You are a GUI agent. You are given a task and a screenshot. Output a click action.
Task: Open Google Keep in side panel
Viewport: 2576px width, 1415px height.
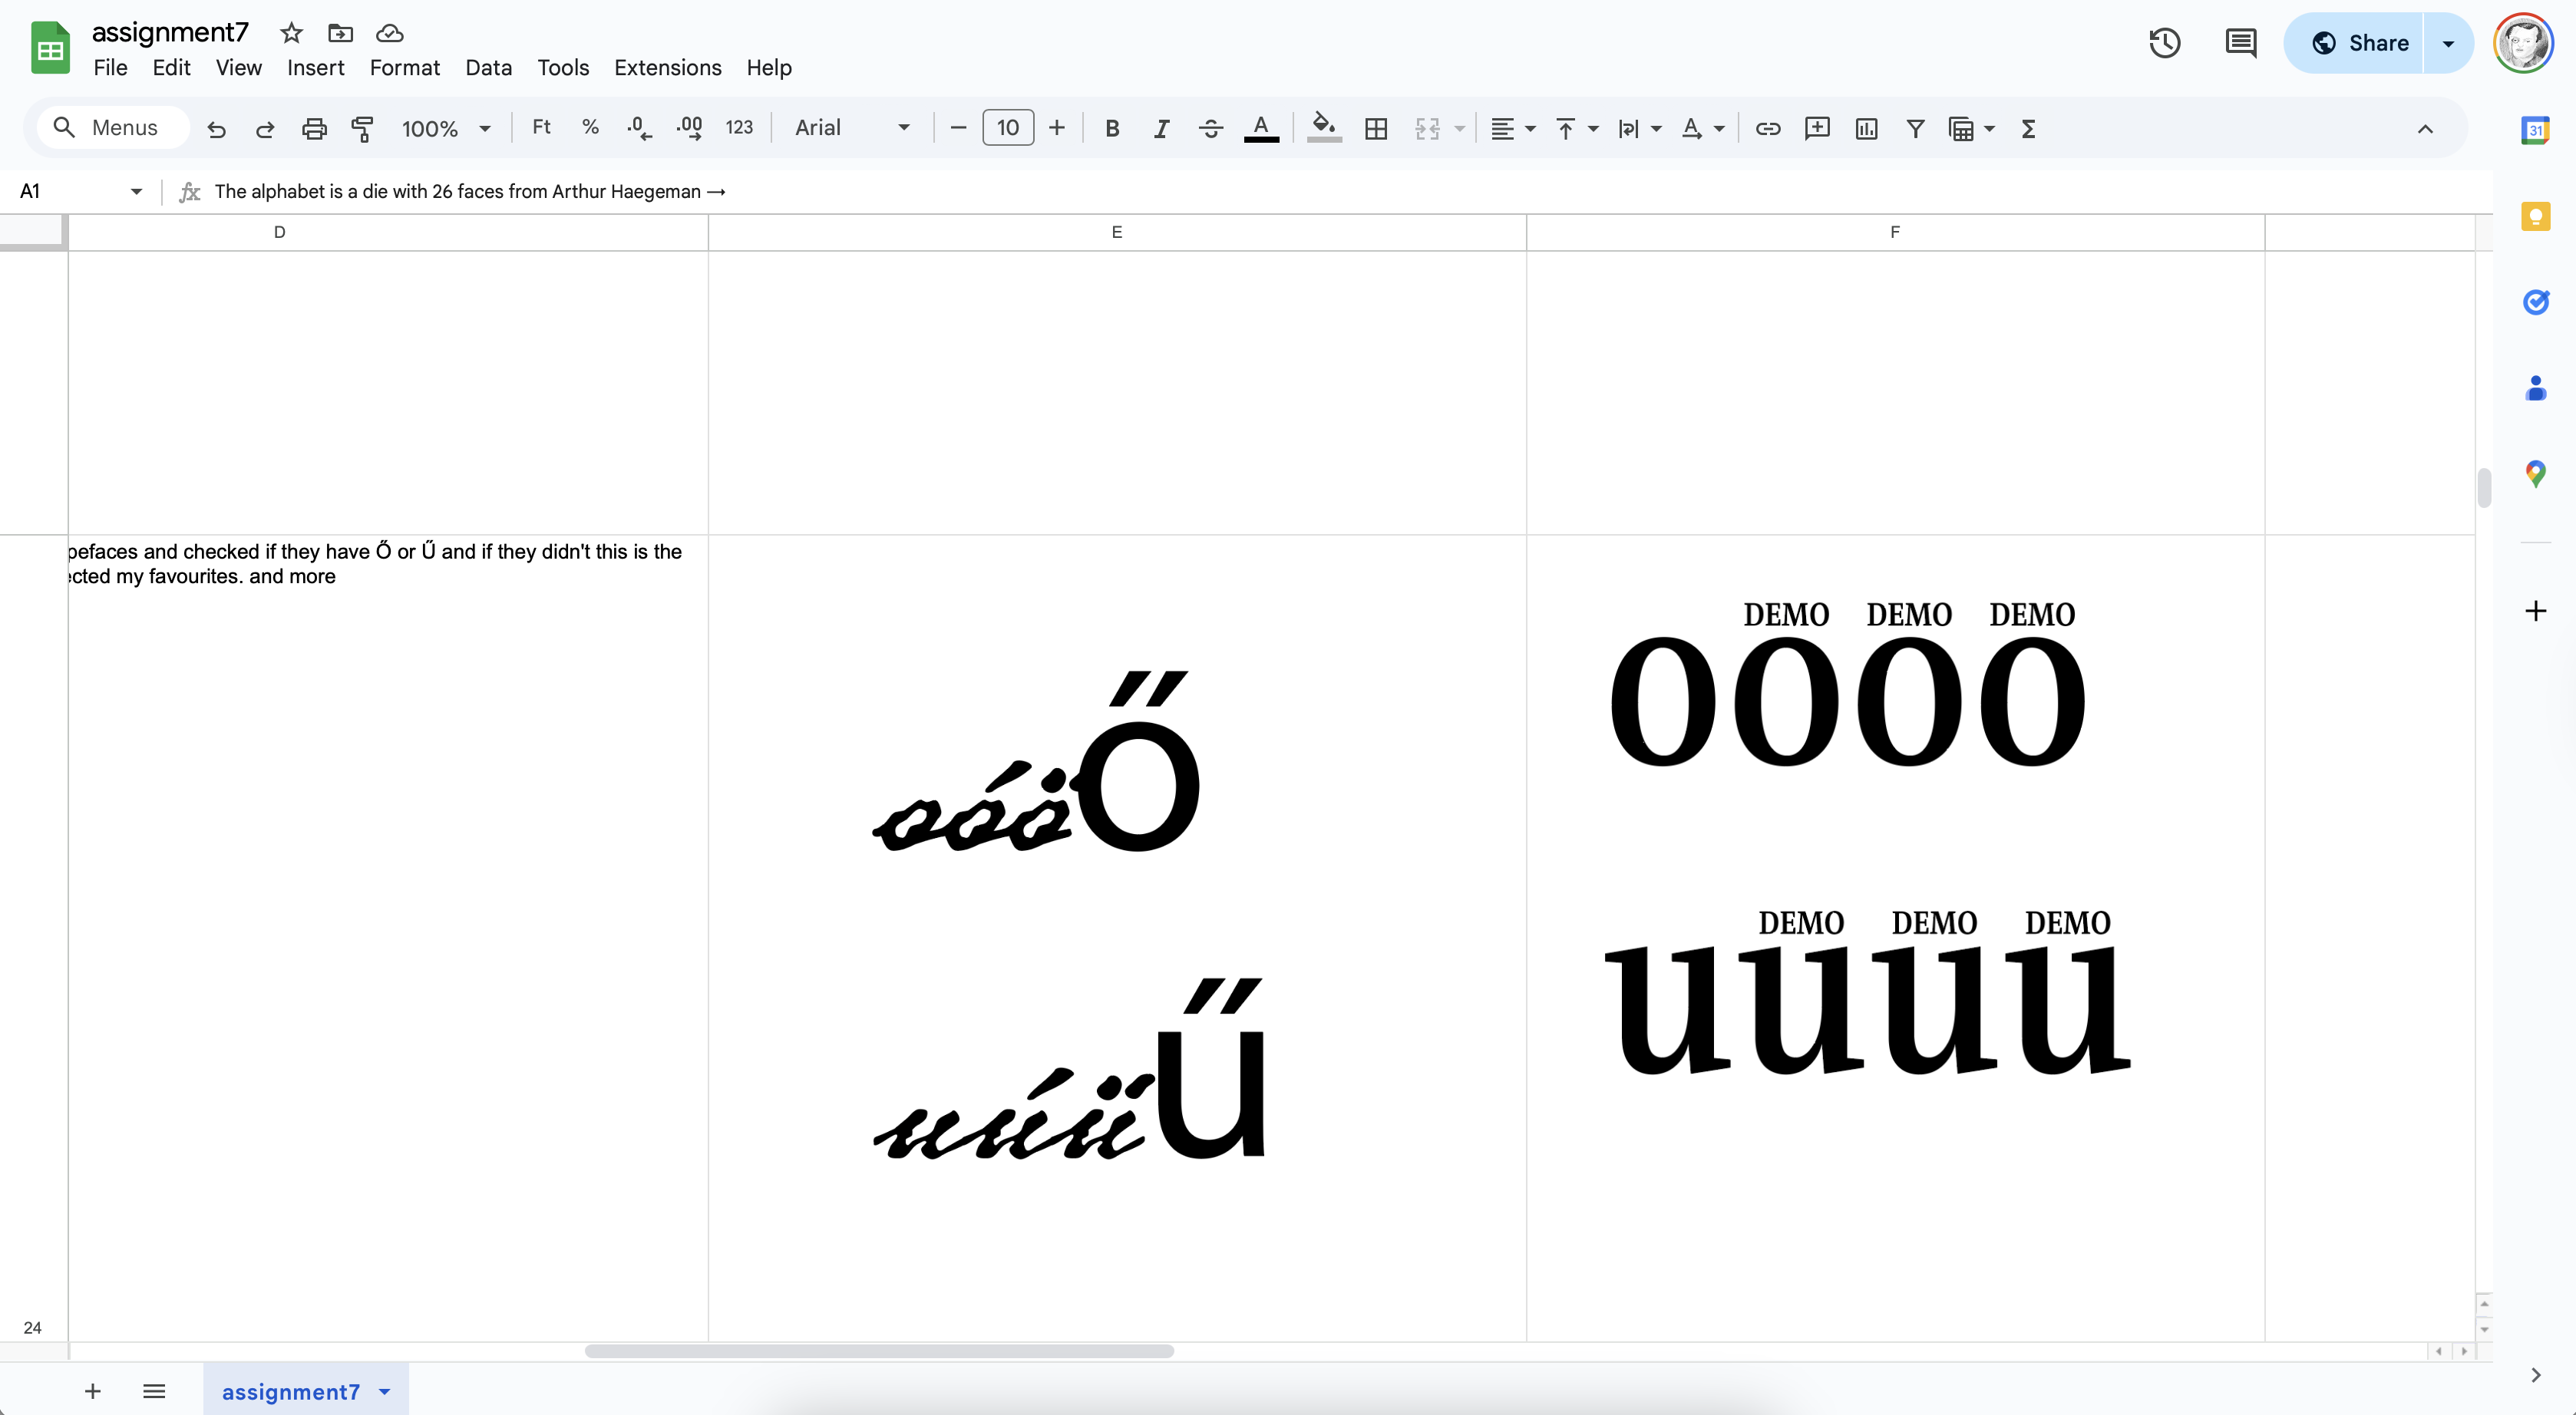click(x=2534, y=216)
